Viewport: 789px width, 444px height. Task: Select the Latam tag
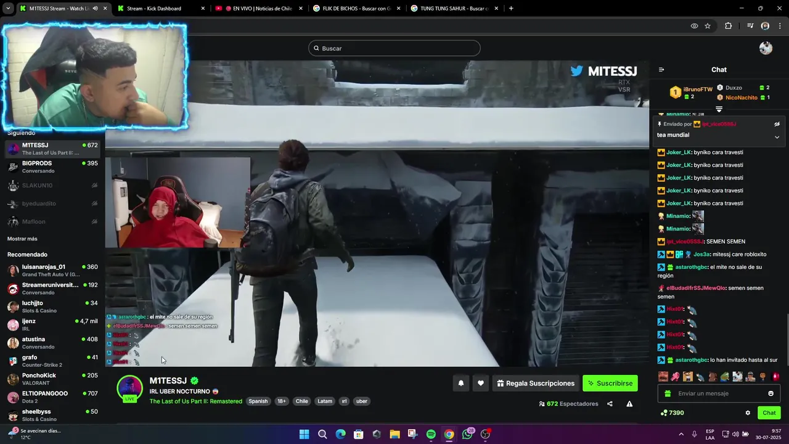(x=325, y=401)
